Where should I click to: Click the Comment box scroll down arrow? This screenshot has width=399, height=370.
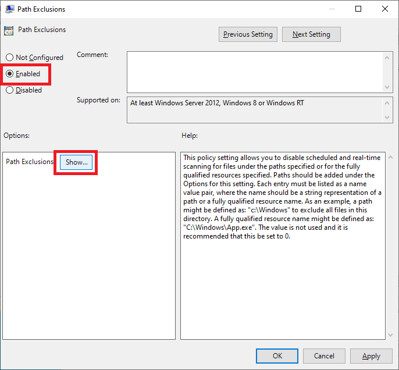(388, 87)
